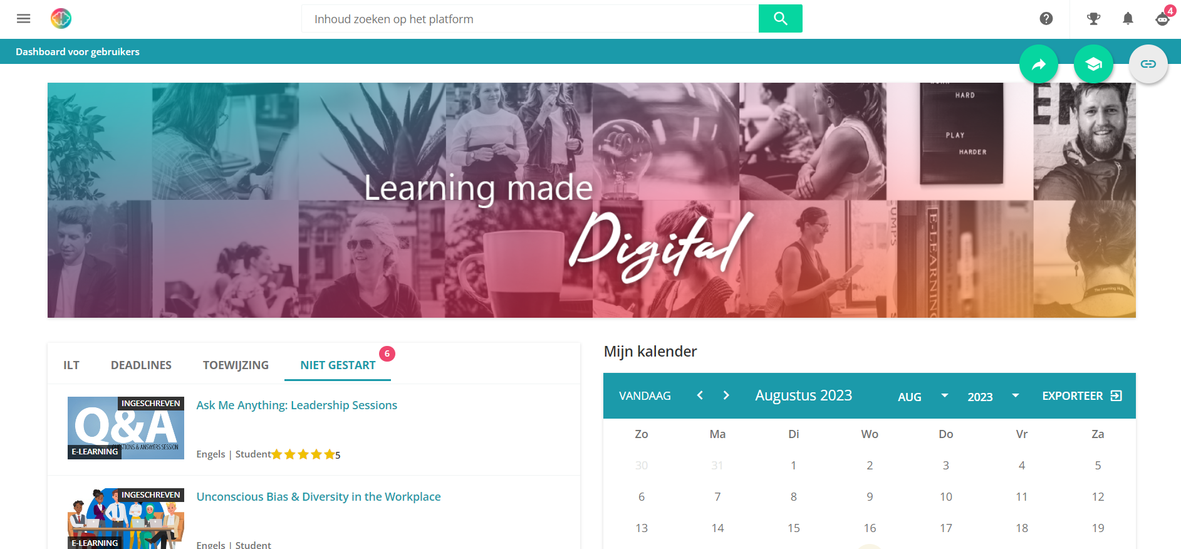Screen dimensions: 1181x549
Task: Switch to the DEADLINES tab
Action: [141, 365]
